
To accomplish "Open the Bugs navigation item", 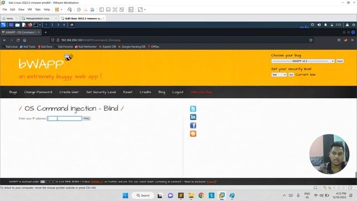I will pos(13,92).
